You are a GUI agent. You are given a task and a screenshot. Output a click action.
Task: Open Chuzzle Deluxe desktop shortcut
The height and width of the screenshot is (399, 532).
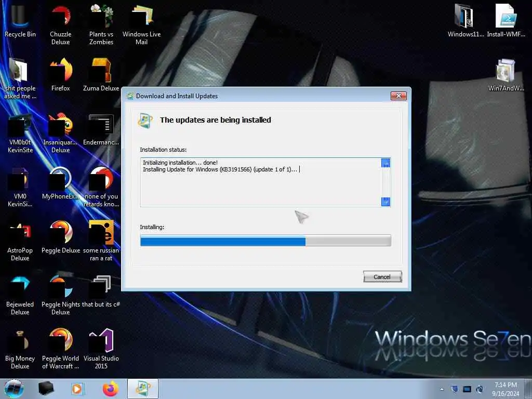(x=60, y=24)
